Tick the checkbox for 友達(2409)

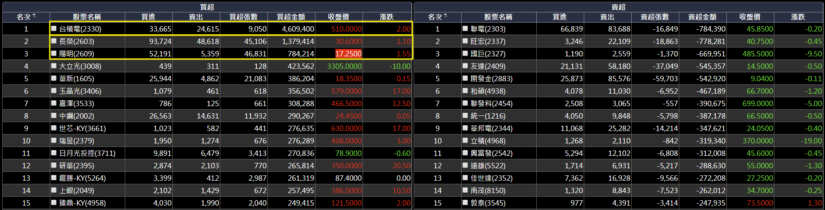coord(465,66)
